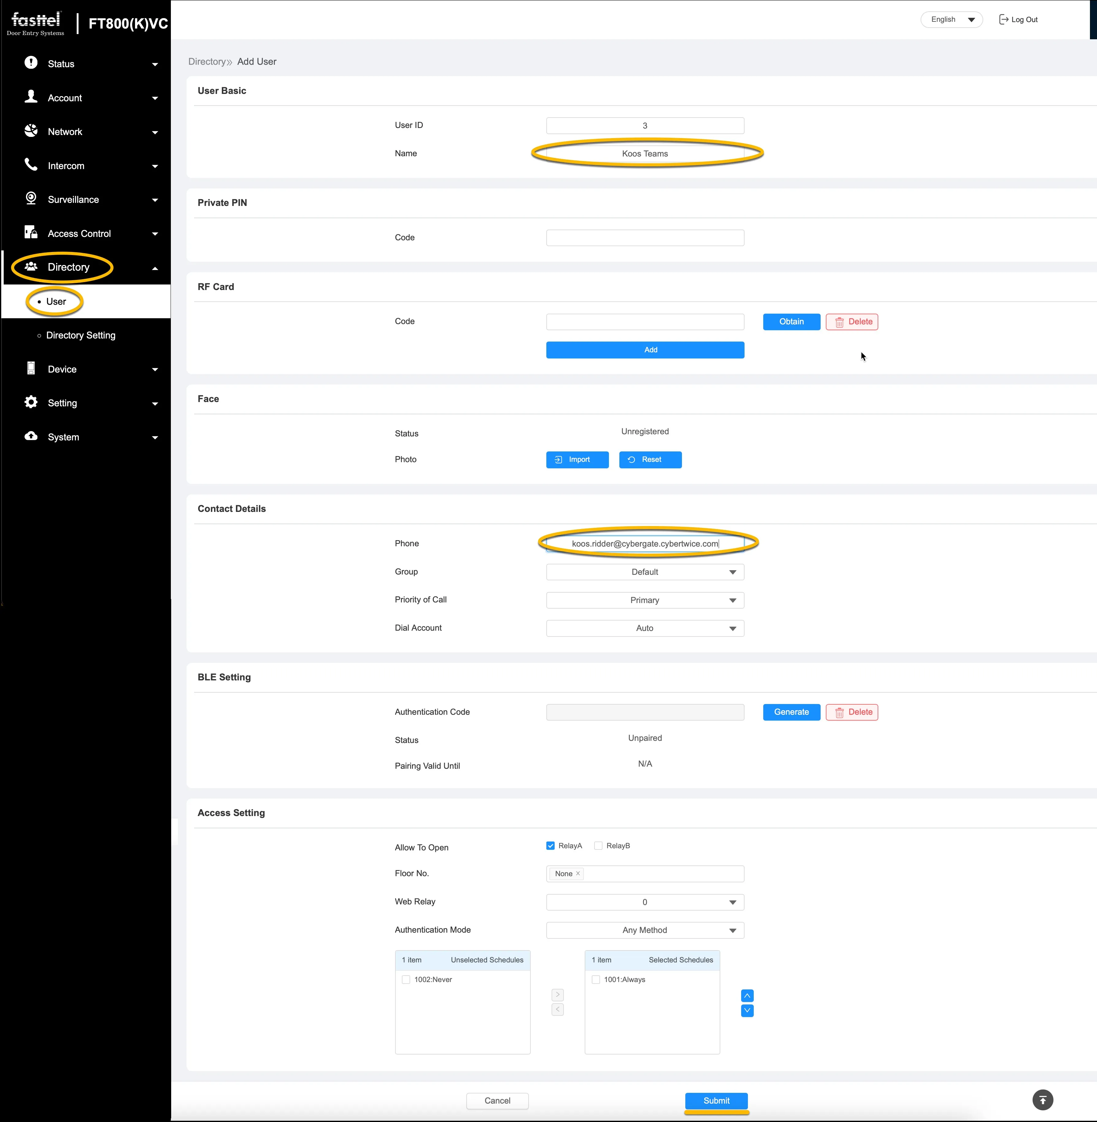Click the Phone input field
The width and height of the screenshot is (1097, 1122).
pos(645,544)
